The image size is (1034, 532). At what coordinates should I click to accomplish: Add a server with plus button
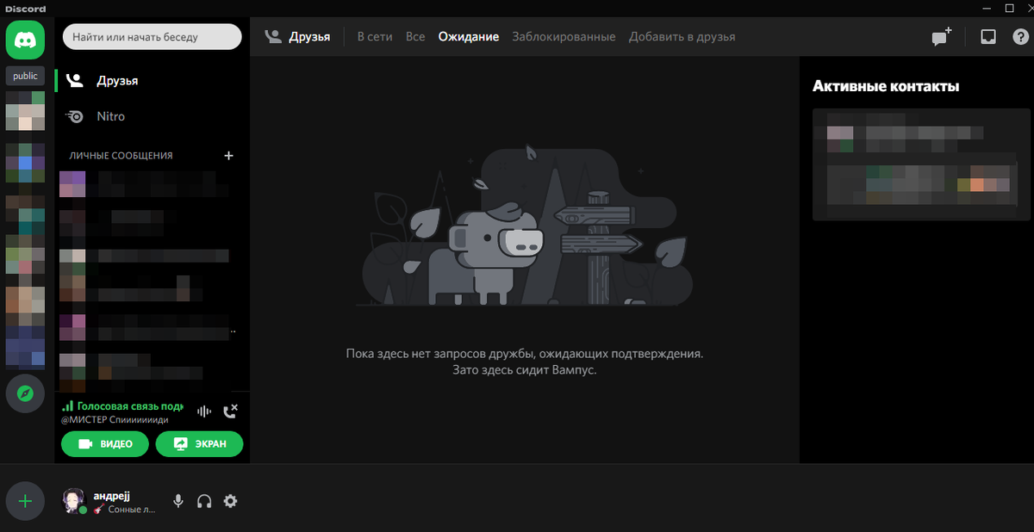click(x=26, y=501)
